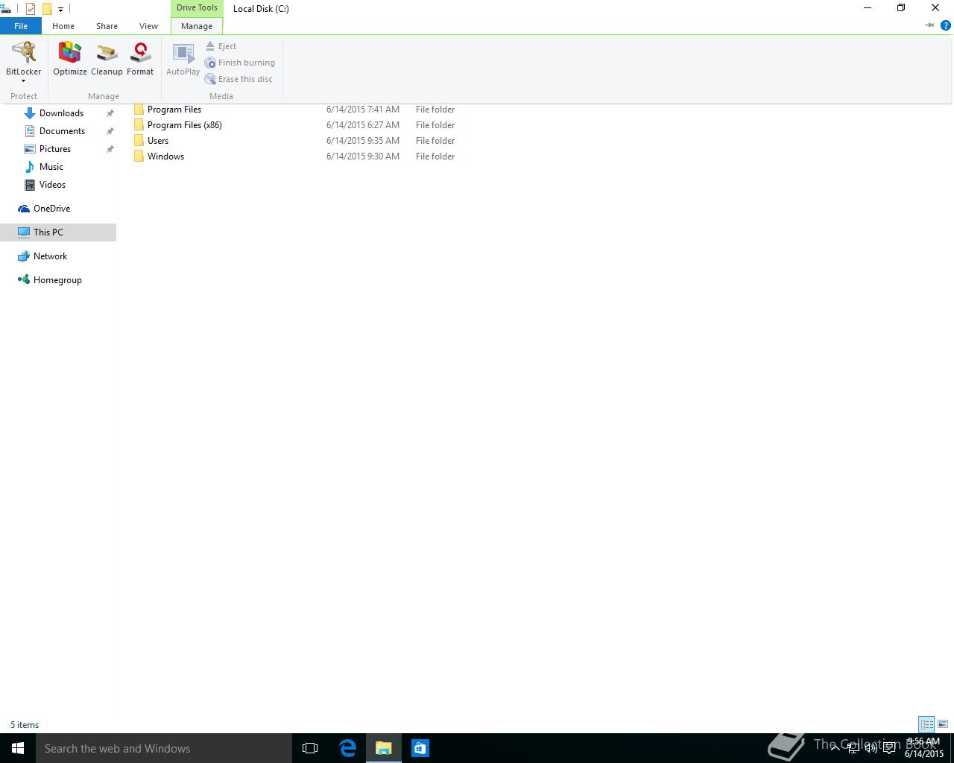Select the Windows folder
The height and width of the screenshot is (763, 954).
[x=165, y=156]
